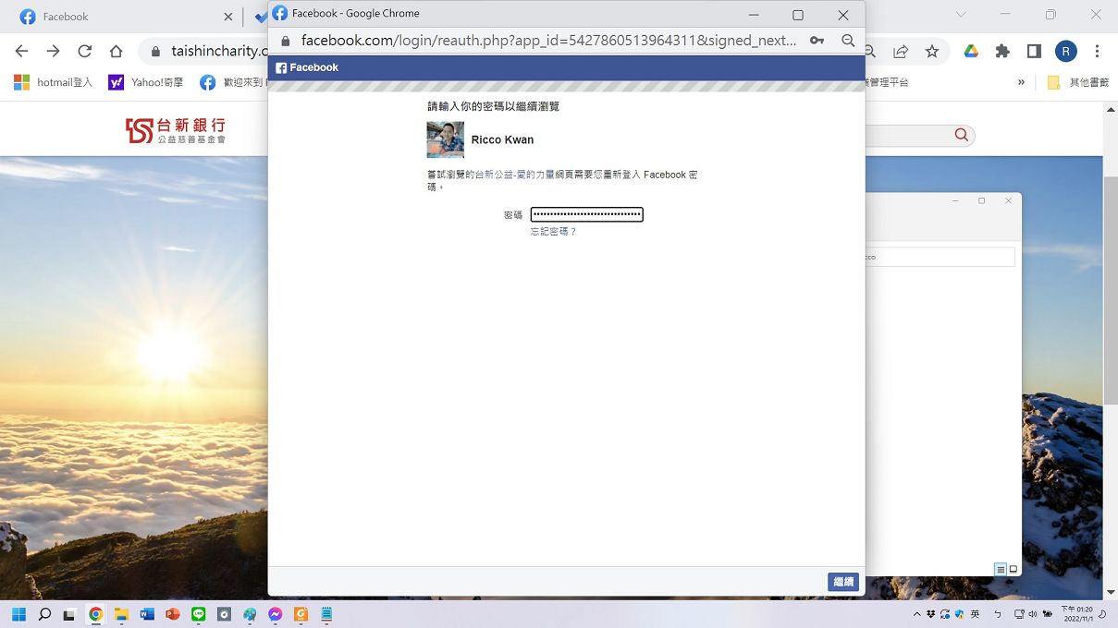Click the zoom magnifier icon in popup address bar
This screenshot has height=628, width=1118.
tap(848, 41)
